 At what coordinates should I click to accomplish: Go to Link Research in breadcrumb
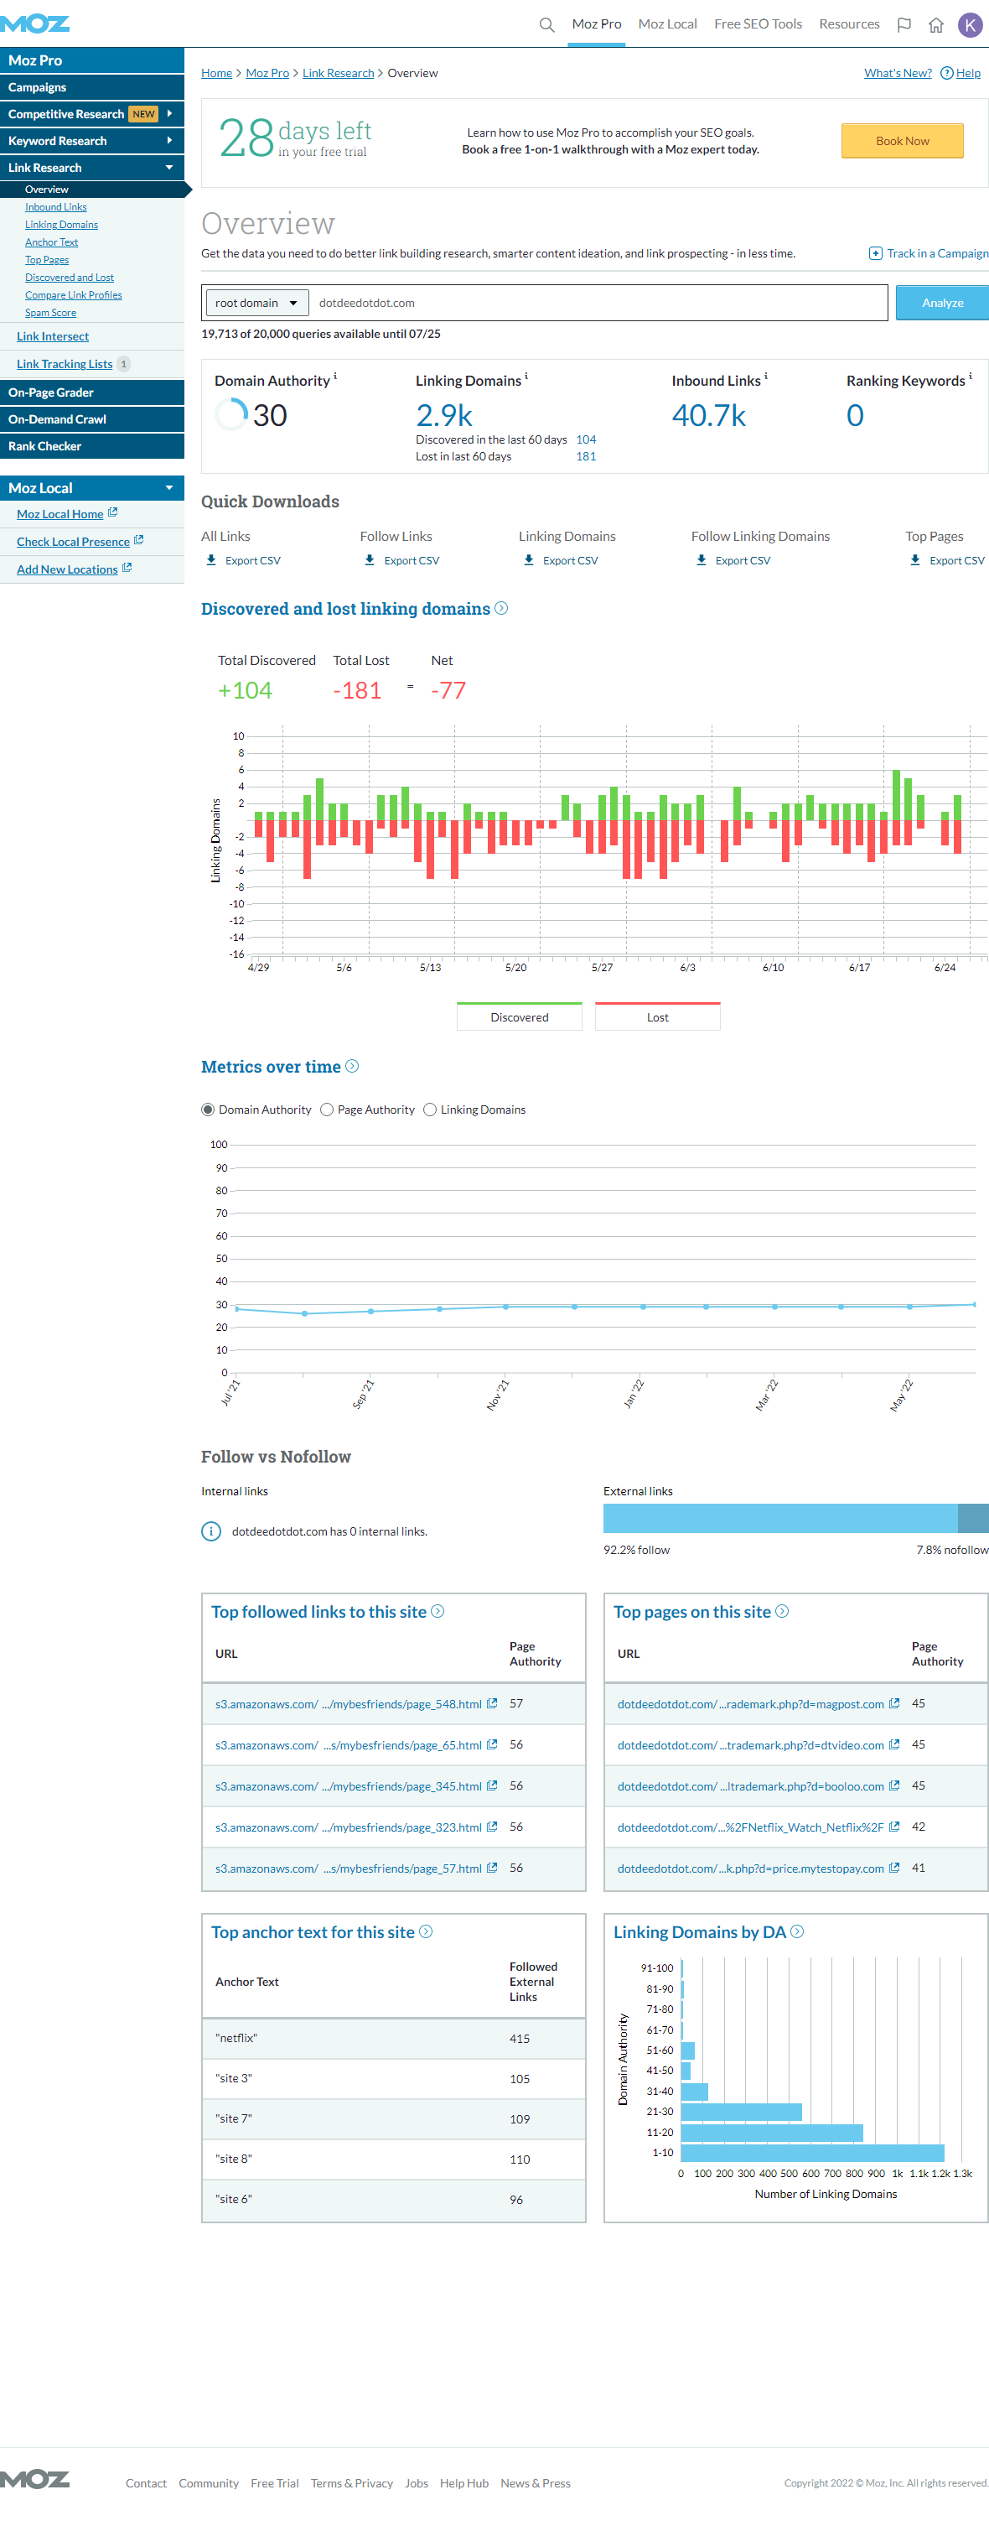point(338,73)
